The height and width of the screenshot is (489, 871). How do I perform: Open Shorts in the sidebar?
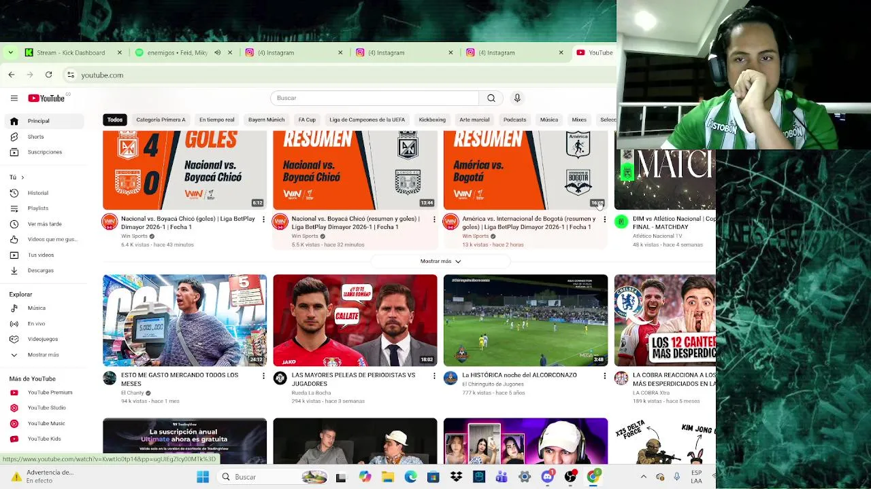pos(44,137)
